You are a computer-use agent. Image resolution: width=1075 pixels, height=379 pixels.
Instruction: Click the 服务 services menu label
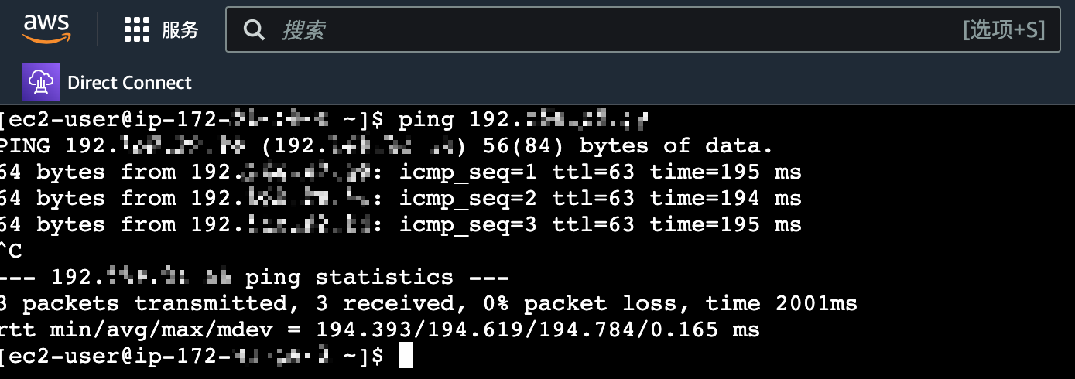coord(180,30)
